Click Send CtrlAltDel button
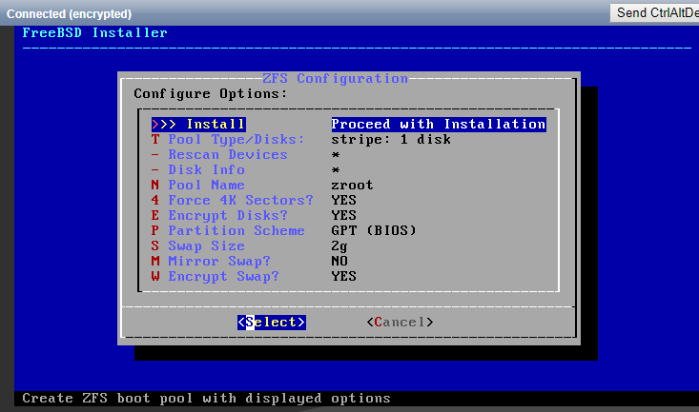 (654, 13)
